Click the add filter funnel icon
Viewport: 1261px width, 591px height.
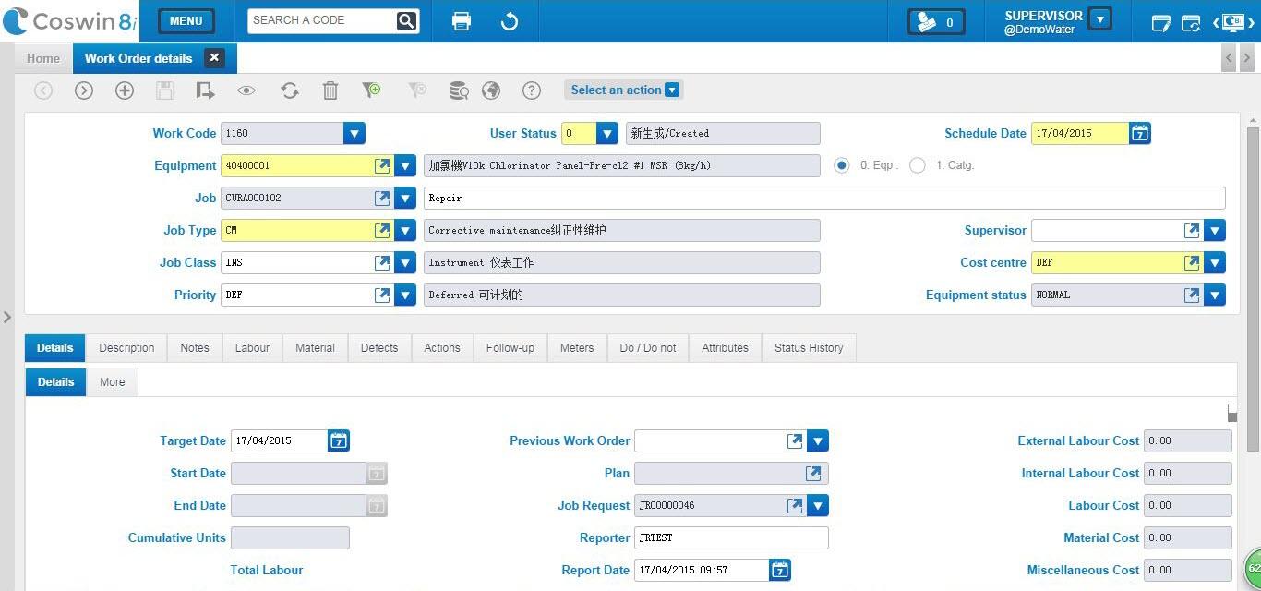pyautogui.click(x=371, y=90)
